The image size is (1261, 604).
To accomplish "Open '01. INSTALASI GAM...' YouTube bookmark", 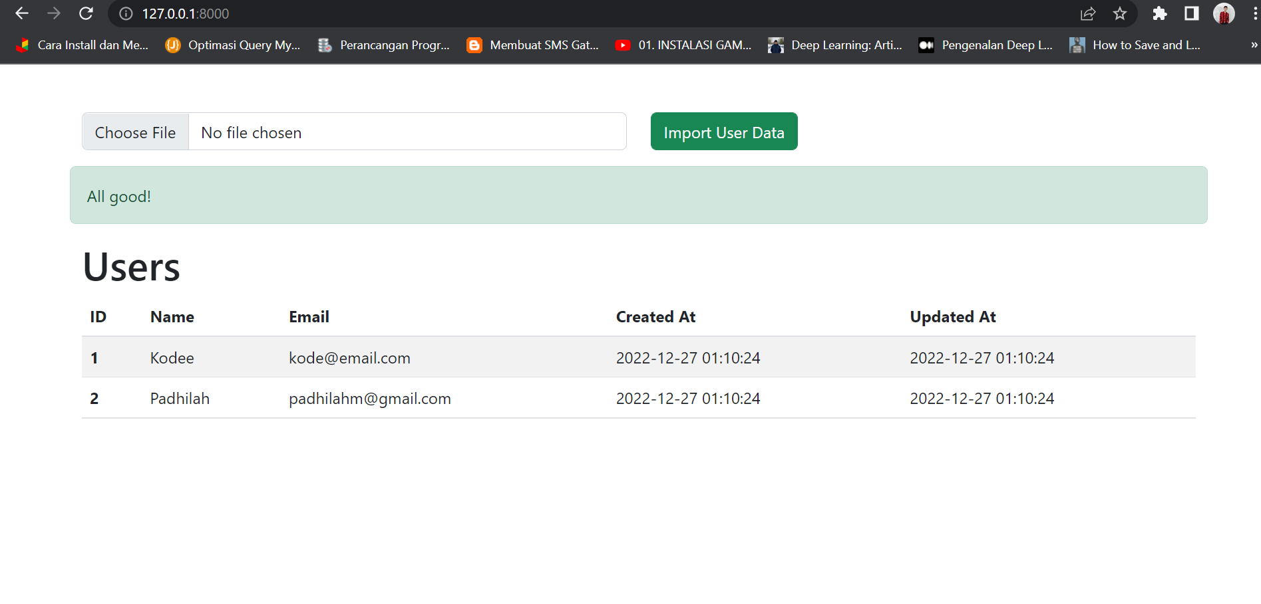I will [x=683, y=45].
